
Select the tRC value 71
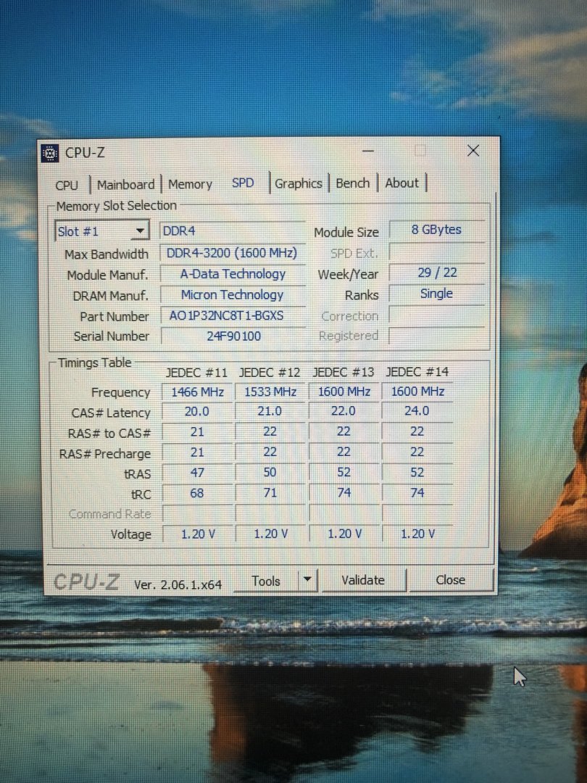[x=270, y=493]
